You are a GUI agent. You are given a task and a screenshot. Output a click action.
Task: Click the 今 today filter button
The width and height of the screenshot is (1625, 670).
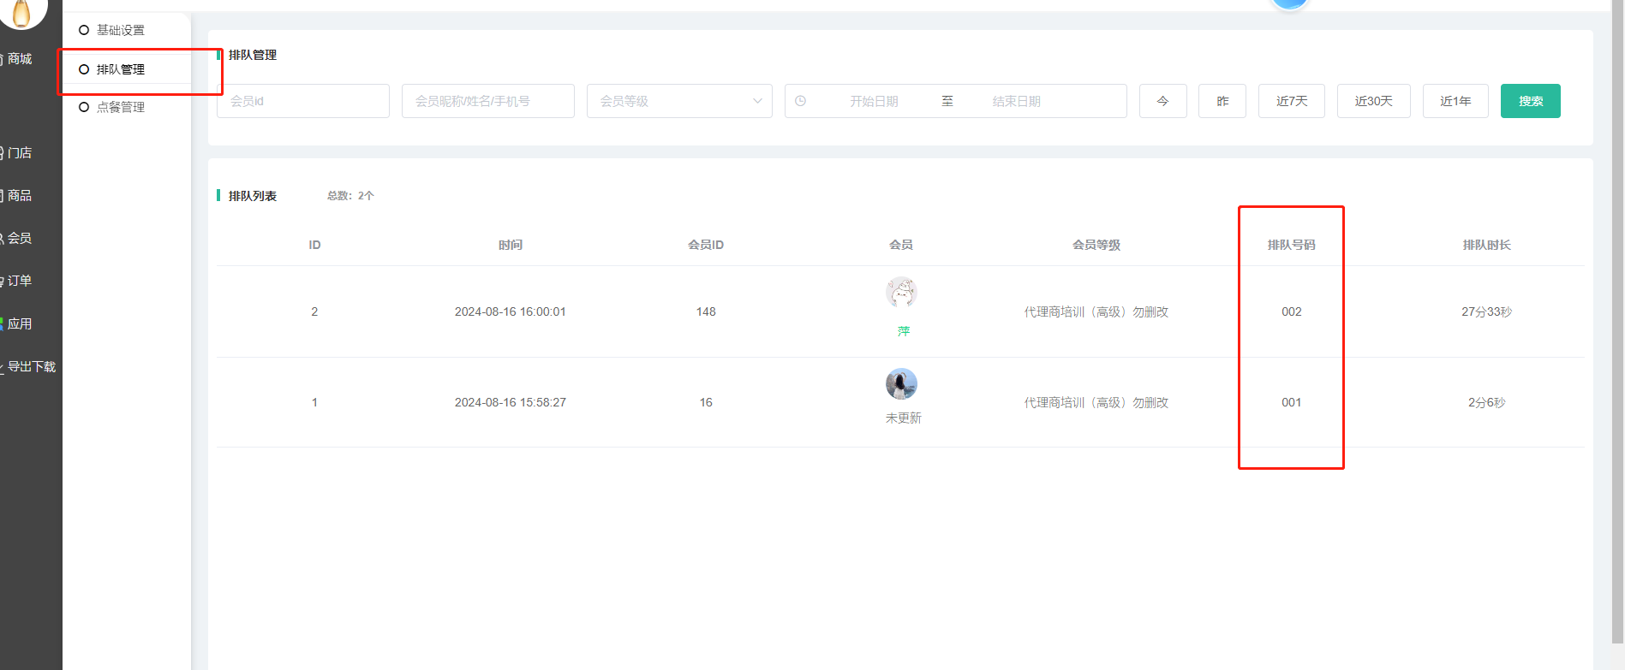(1162, 101)
